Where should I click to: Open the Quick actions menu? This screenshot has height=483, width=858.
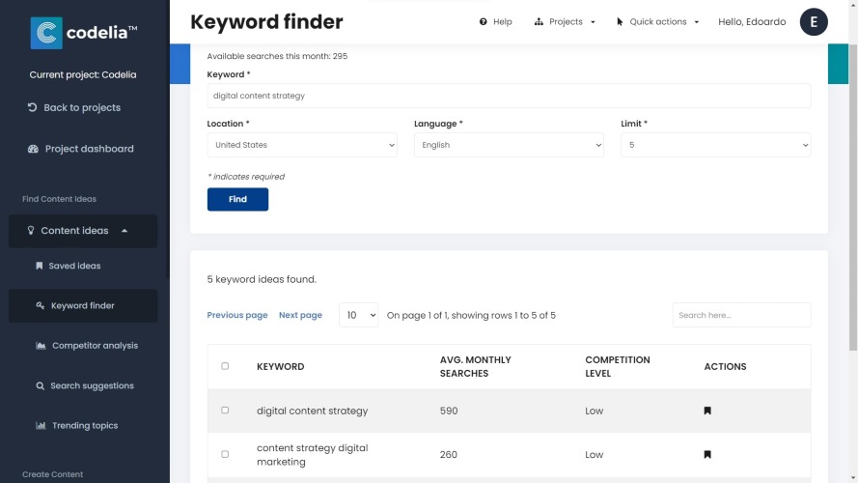click(x=658, y=21)
